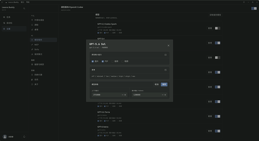Open 日志 settings
Image resolution: width=259 pixels, height=141 pixels.
[x=44, y=79]
